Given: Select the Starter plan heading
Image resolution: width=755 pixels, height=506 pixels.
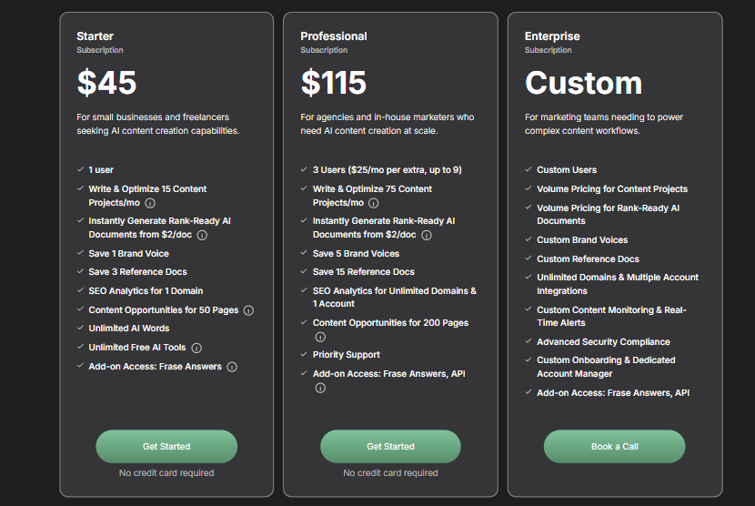Looking at the screenshot, I should tap(95, 36).
